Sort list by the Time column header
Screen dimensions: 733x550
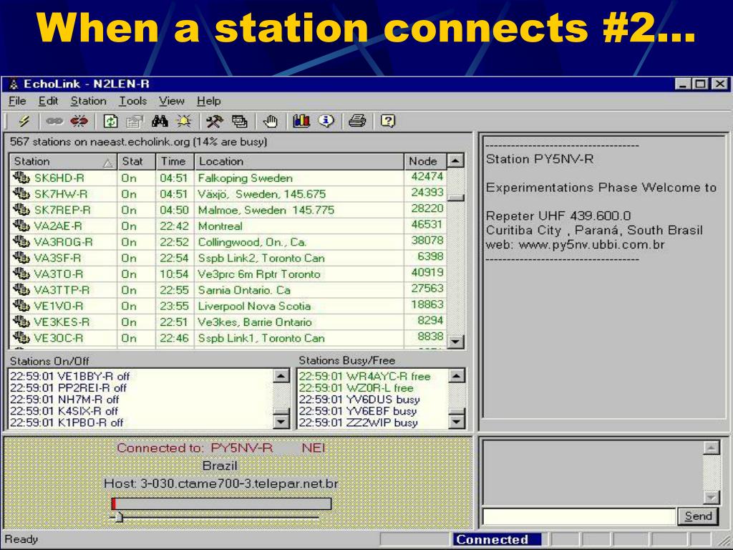[175, 161]
